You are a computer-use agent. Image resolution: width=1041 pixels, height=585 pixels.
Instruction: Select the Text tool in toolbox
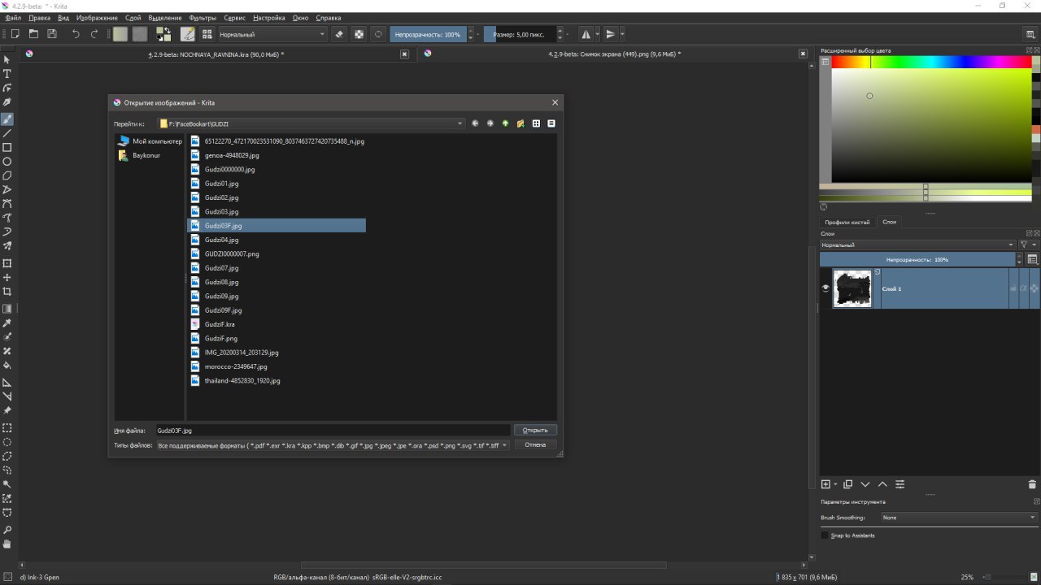pos(7,74)
